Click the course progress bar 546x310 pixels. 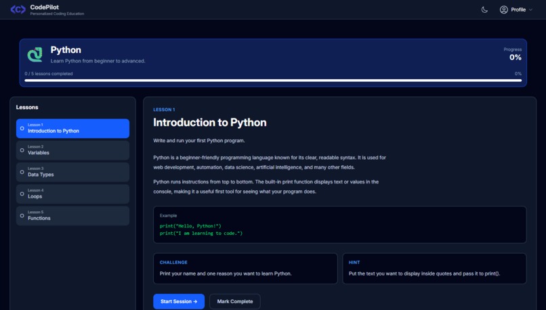pyautogui.click(x=273, y=81)
